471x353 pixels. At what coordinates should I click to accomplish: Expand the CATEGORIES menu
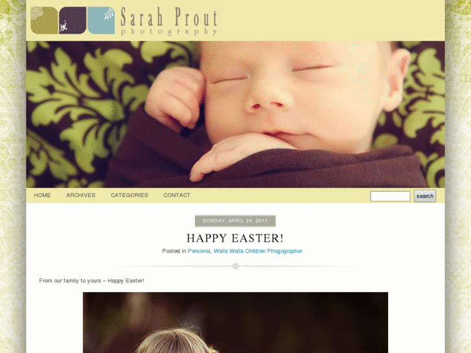click(130, 195)
